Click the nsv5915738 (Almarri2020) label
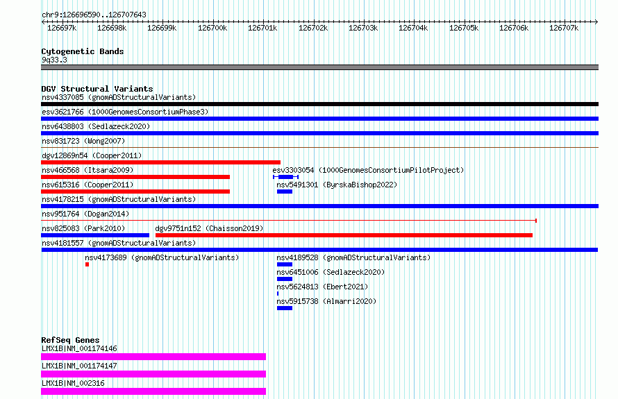Image resolution: width=618 pixels, height=399 pixels. coord(326,301)
